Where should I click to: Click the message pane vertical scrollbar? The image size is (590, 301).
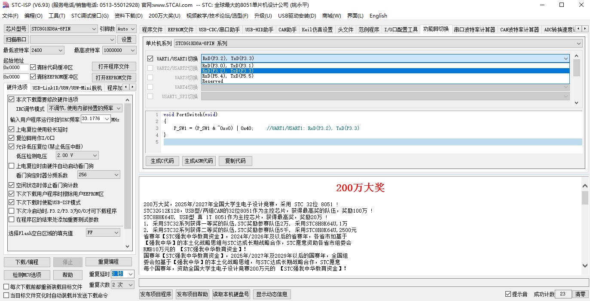tap(585, 227)
